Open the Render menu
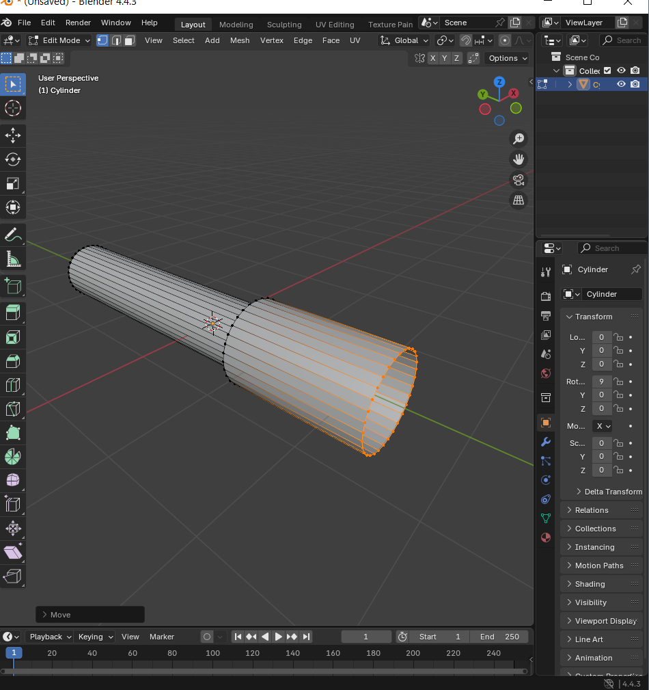The height and width of the screenshot is (690, 649). click(78, 23)
